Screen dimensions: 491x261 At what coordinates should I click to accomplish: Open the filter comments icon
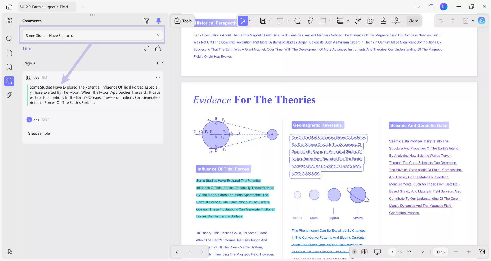147,21
